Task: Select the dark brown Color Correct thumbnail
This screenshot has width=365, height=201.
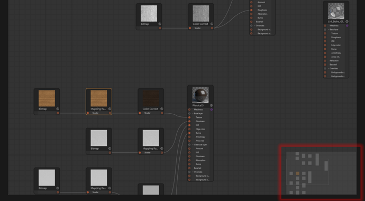Action: [x=151, y=98]
